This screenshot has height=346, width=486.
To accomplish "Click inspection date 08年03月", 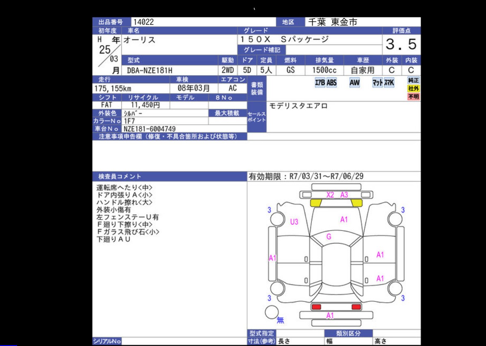I will click(194, 88).
